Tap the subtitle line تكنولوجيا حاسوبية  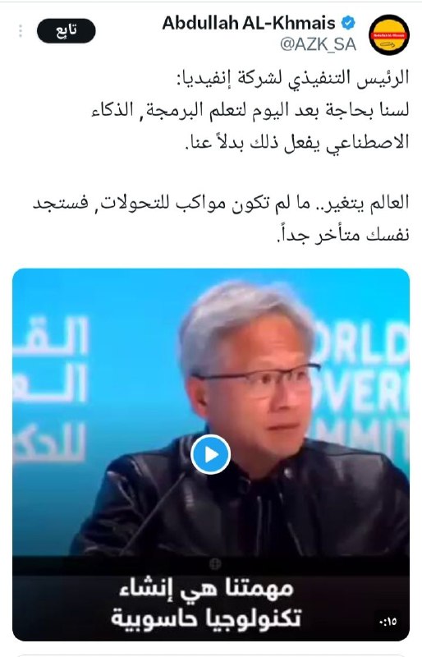click(206, 618)
